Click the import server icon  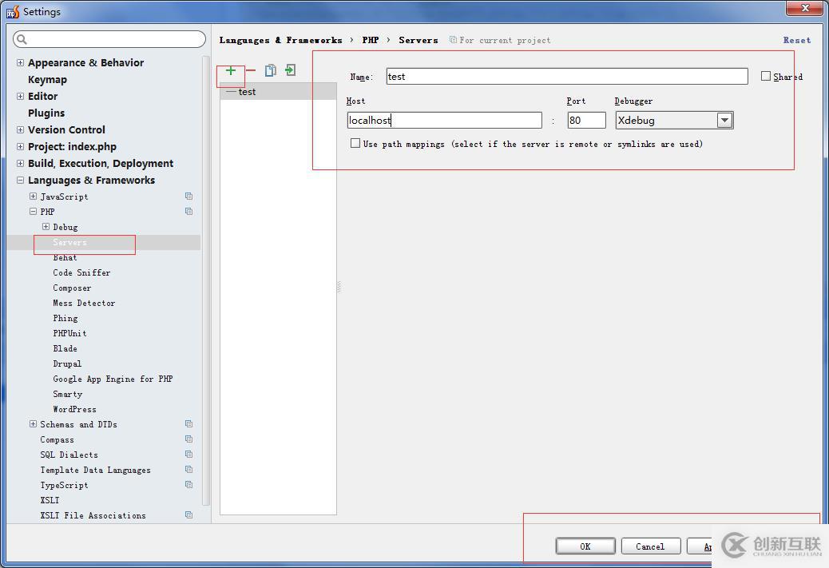(290, 71)
